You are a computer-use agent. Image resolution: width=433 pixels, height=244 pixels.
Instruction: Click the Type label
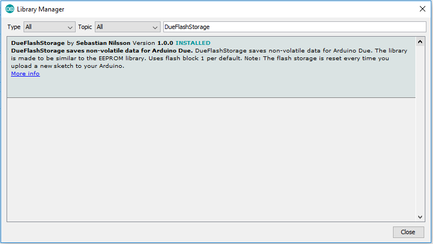[x=14, y=27]
